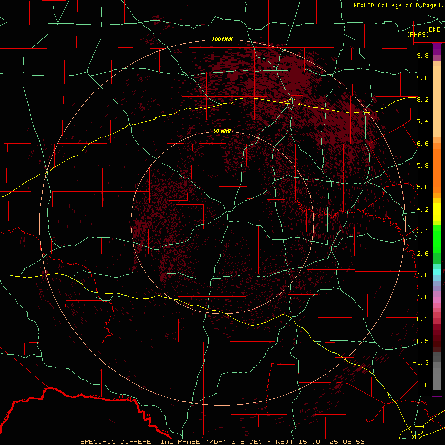Click the [PHAS] unit label
The height and width of the screenshot is (445, 445).
click(418, 34)
